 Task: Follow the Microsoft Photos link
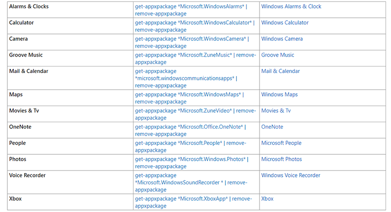tap(281, 160)
